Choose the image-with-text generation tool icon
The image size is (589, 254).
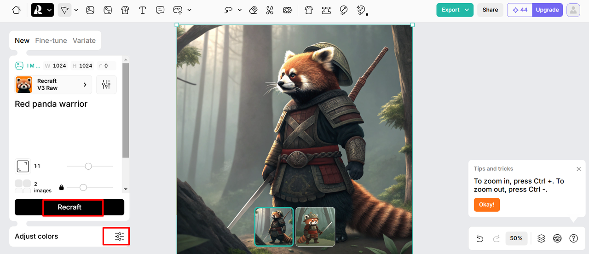click(x=108, y=10)
